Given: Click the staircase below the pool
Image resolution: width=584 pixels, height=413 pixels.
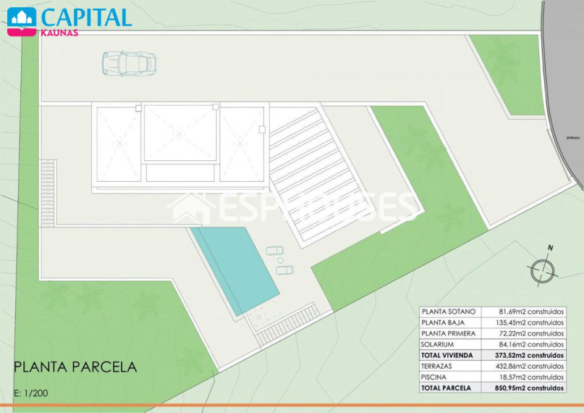Looking at the screenshot, I should [x=288, y=325].
